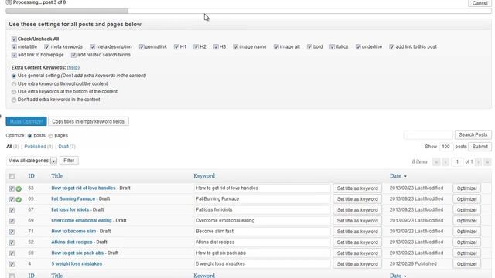
Task: Set title as keyword for six pack abs
Action: 357,253
